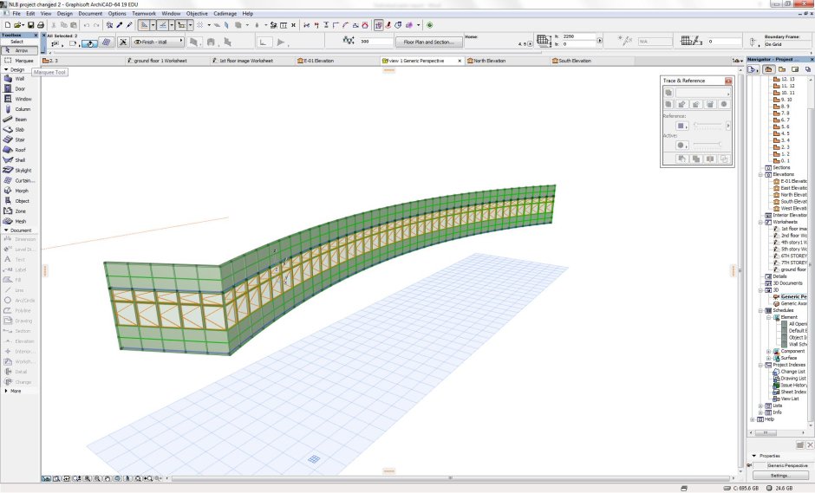Image resolution: width=815 pixels, height=493 pixels.
Task: Open the Trace reference chooser dropdown
Action: coord(703,93)
